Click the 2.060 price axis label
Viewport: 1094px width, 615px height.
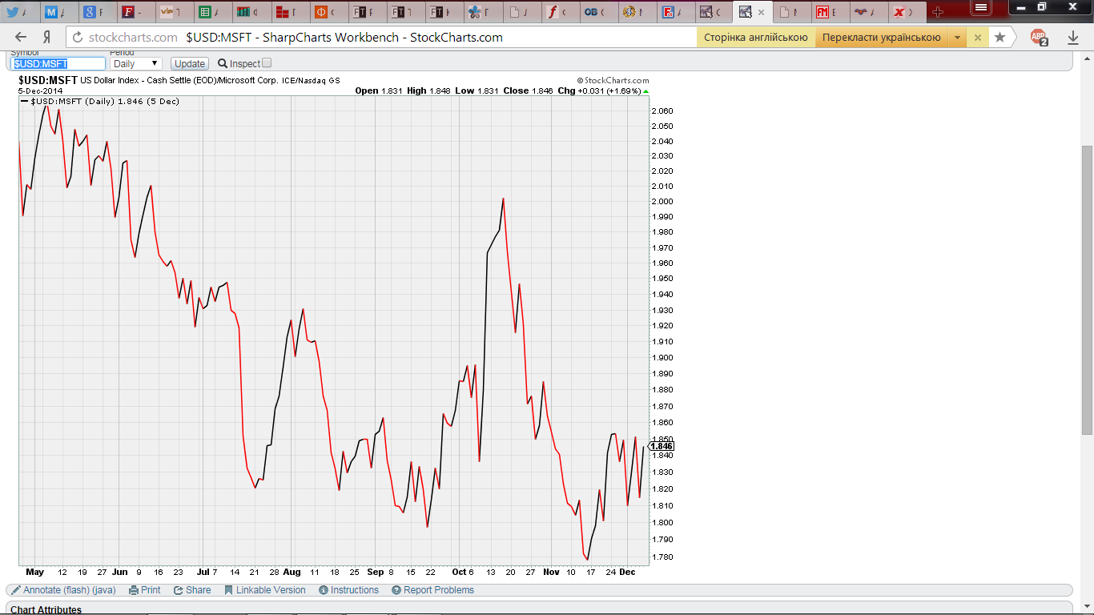pos(662,111)
